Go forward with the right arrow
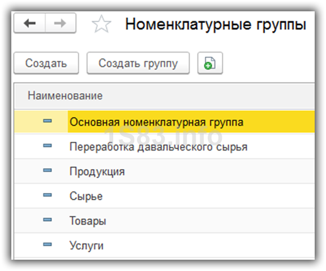326x271 pixels. pos(61,23)
